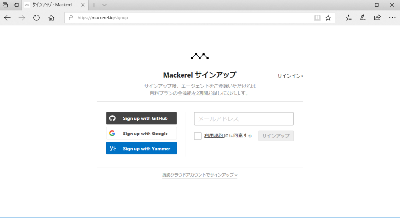Close the サインアップ - Mackerel tab

[83, 5]
